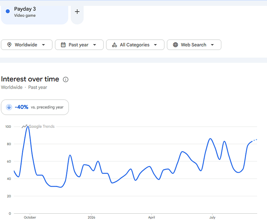Click the location pin icon in Worldwide filter
The image size is (267, 223).
pyautogui.click(x=9, y=45)
